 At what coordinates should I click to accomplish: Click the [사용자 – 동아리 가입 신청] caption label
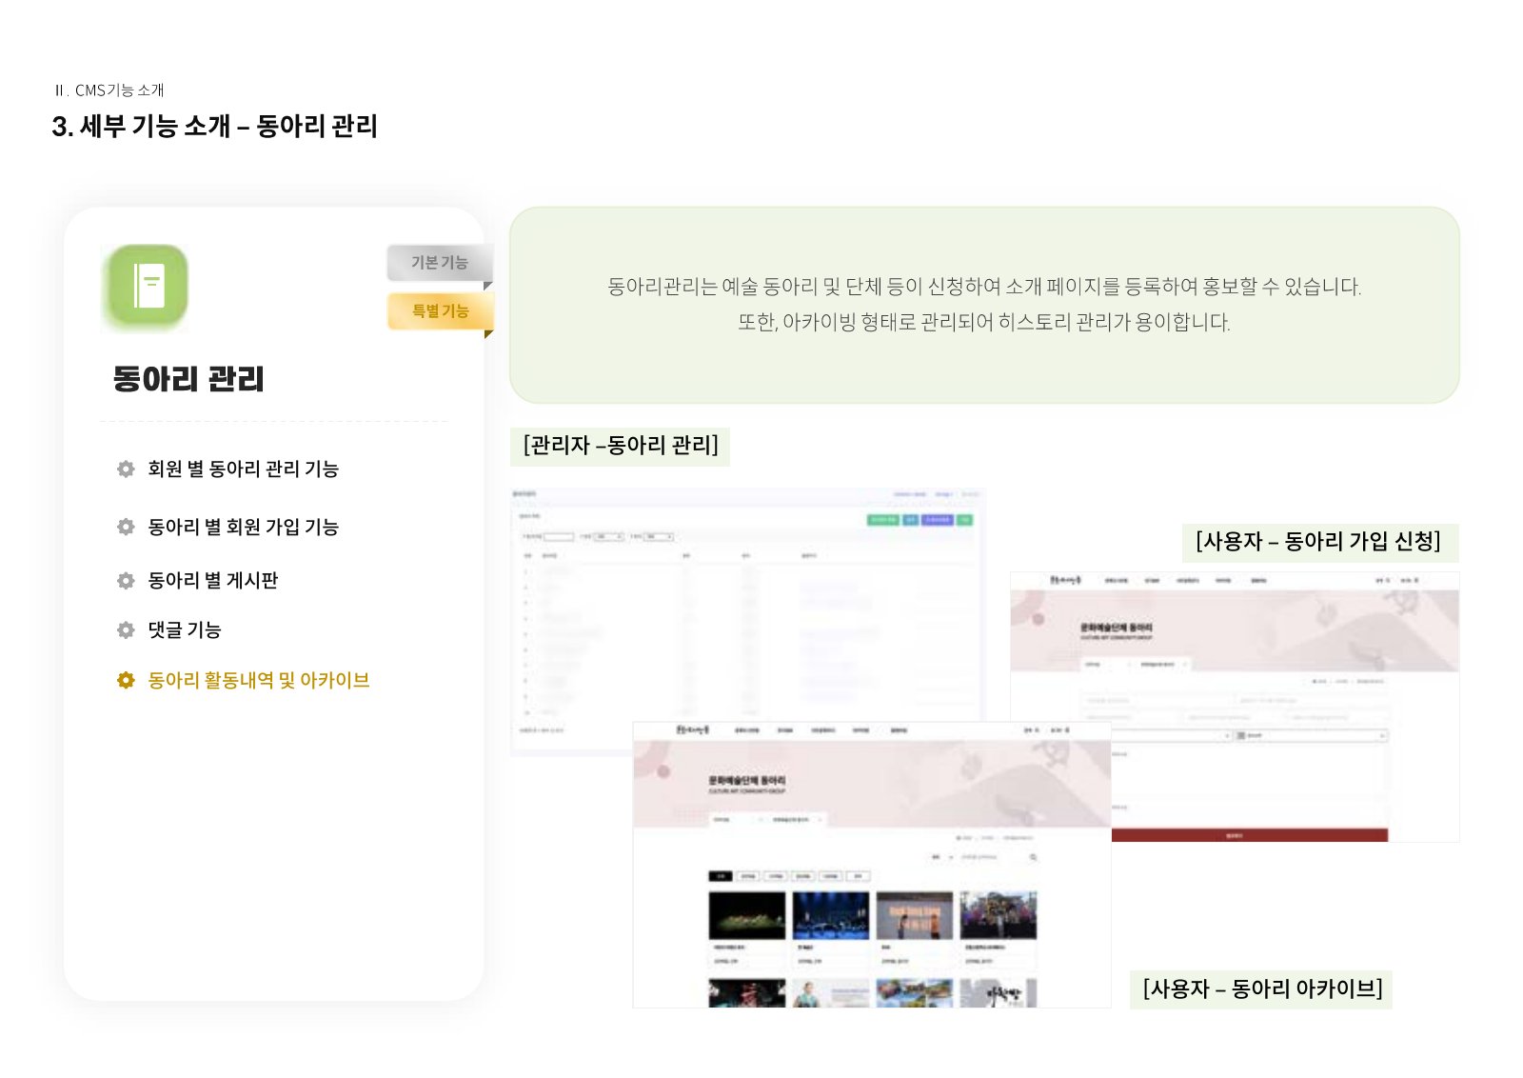click(x=1319, y=542)
